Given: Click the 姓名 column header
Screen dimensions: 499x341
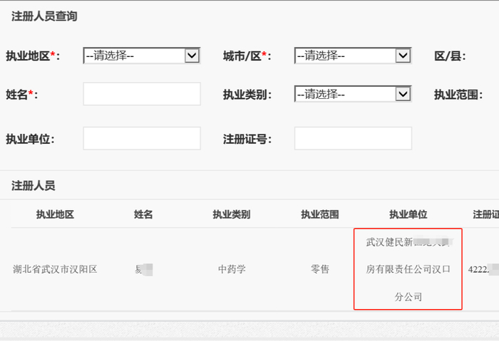Looking at the screenshot, I should [143, 214].
